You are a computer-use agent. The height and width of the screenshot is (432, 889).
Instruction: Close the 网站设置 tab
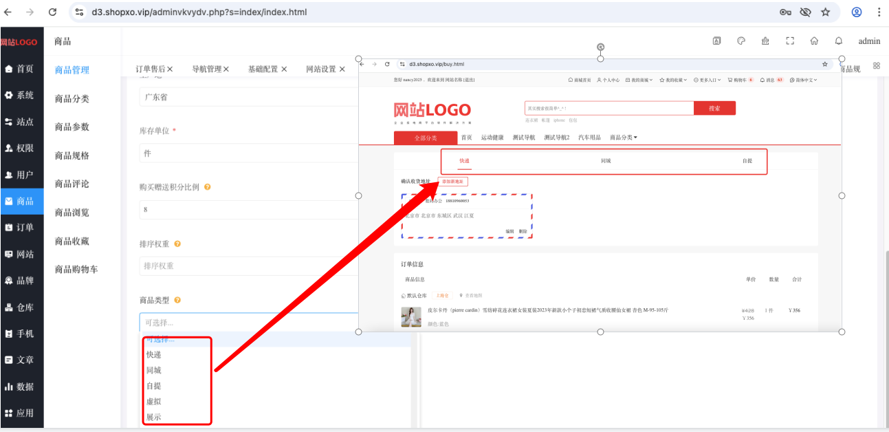pos(341,69)
